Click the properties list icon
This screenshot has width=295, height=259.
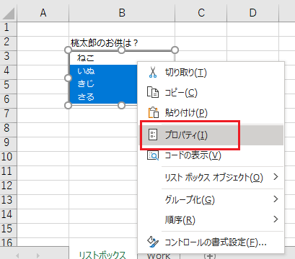pos(153,135)
